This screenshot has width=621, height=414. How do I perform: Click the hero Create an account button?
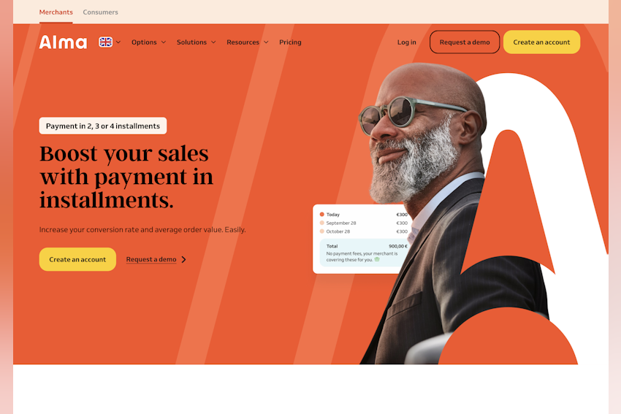77,259
